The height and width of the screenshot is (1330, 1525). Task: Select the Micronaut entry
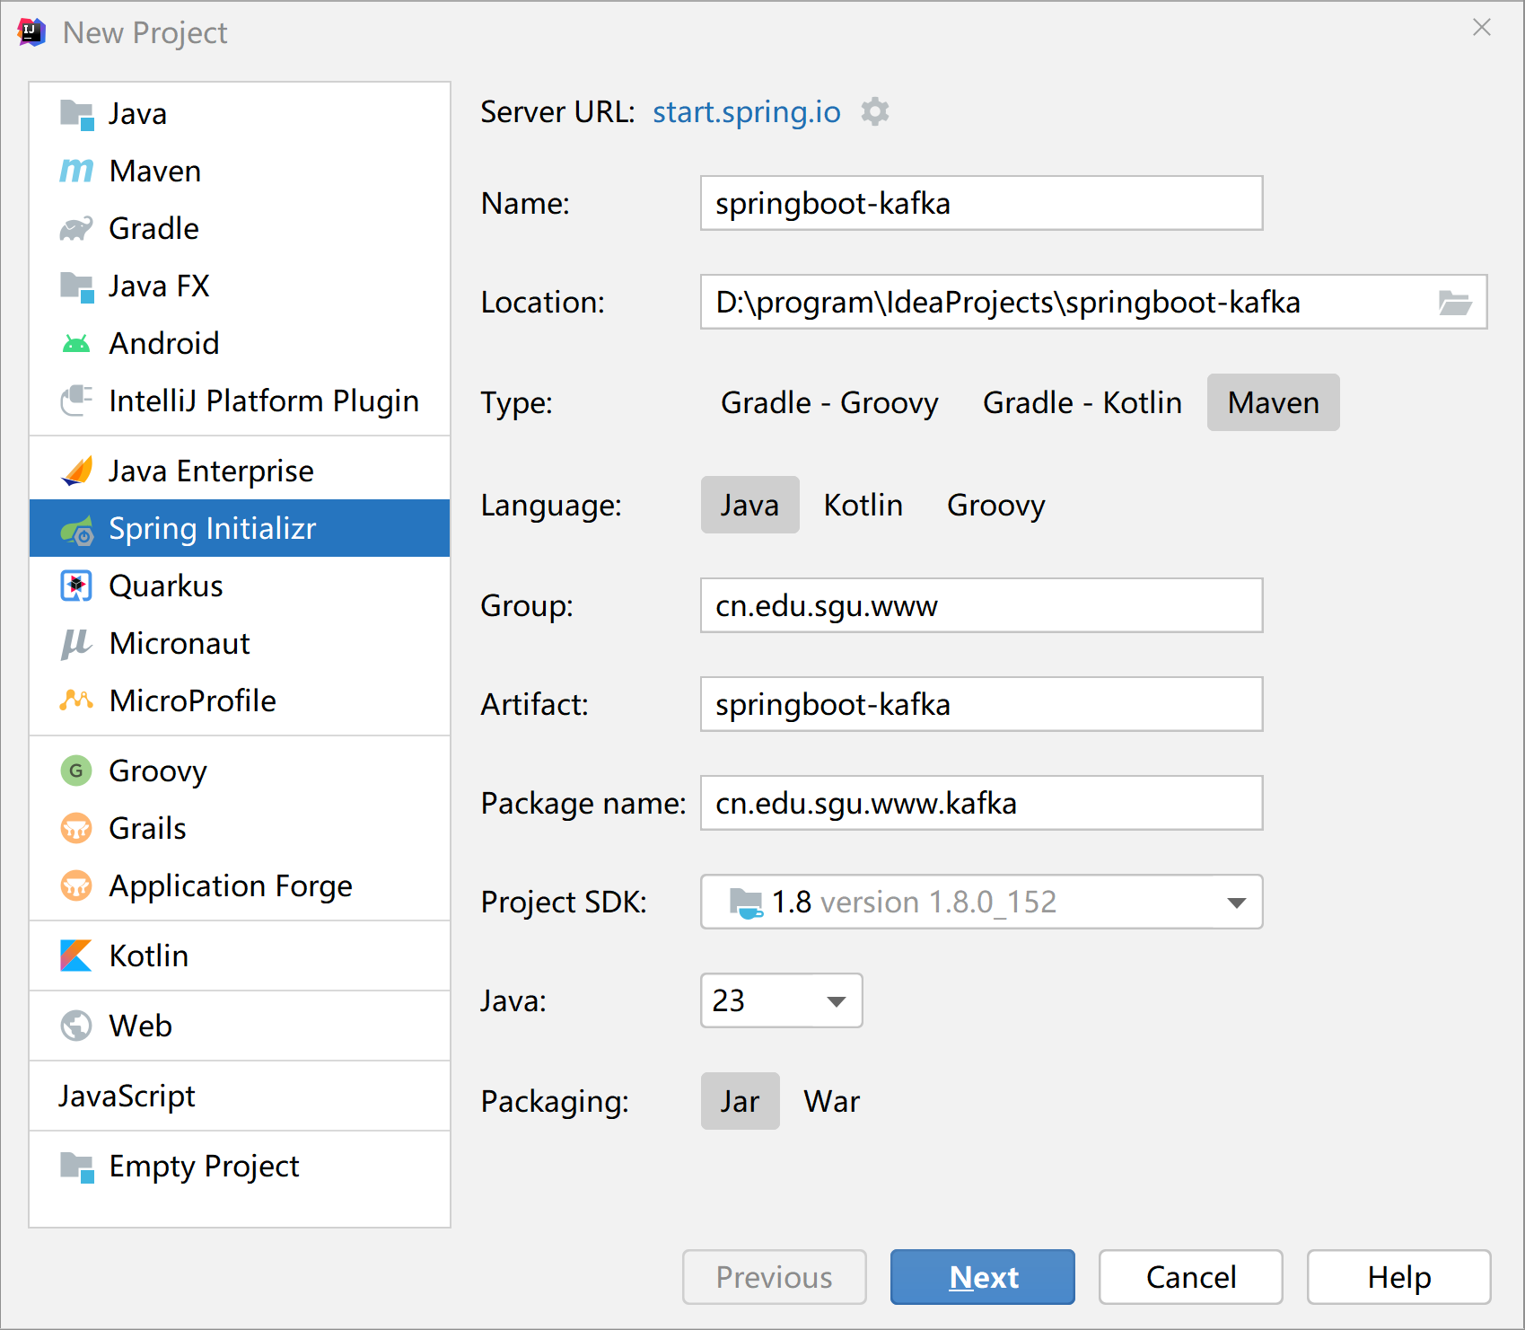tap(240, 643)
